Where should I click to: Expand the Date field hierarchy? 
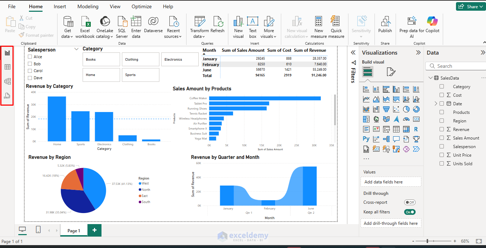pyautogui.click(x=436, y=103)
